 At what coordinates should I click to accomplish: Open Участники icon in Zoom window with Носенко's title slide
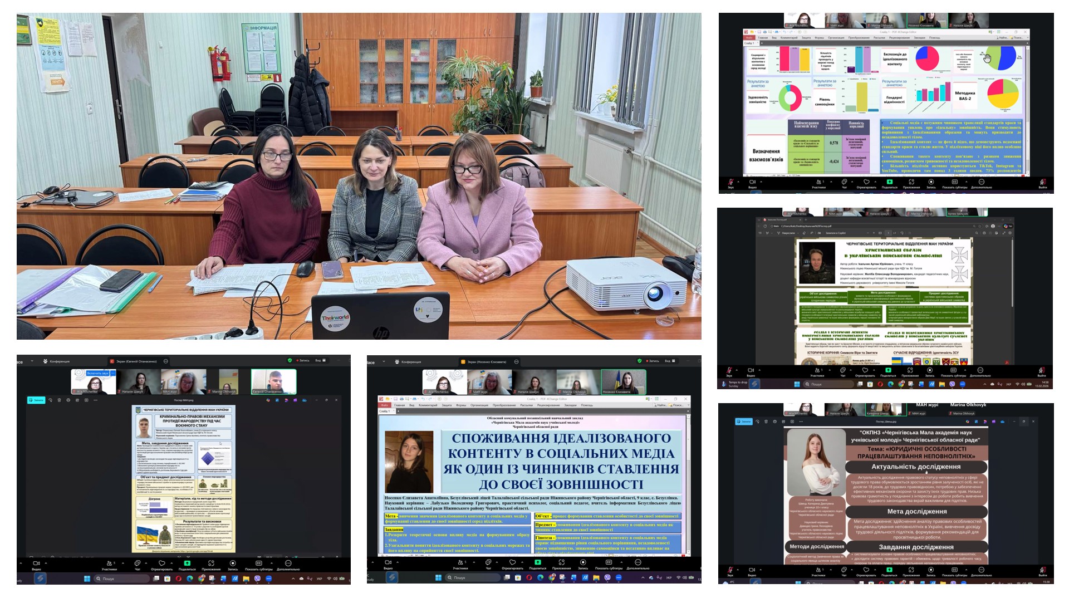tap(460, 562)
